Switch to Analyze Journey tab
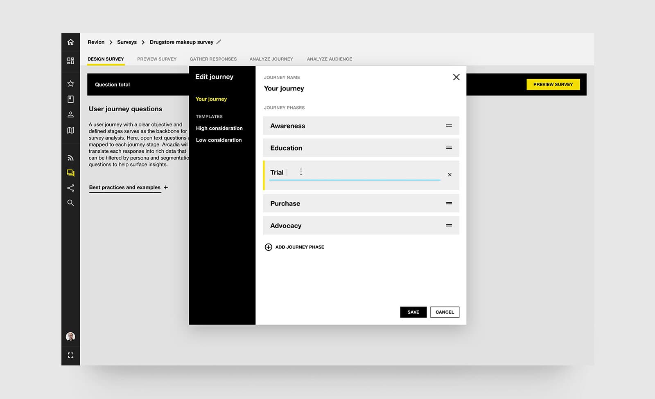 pyautogui.click(x=271, y=59)
